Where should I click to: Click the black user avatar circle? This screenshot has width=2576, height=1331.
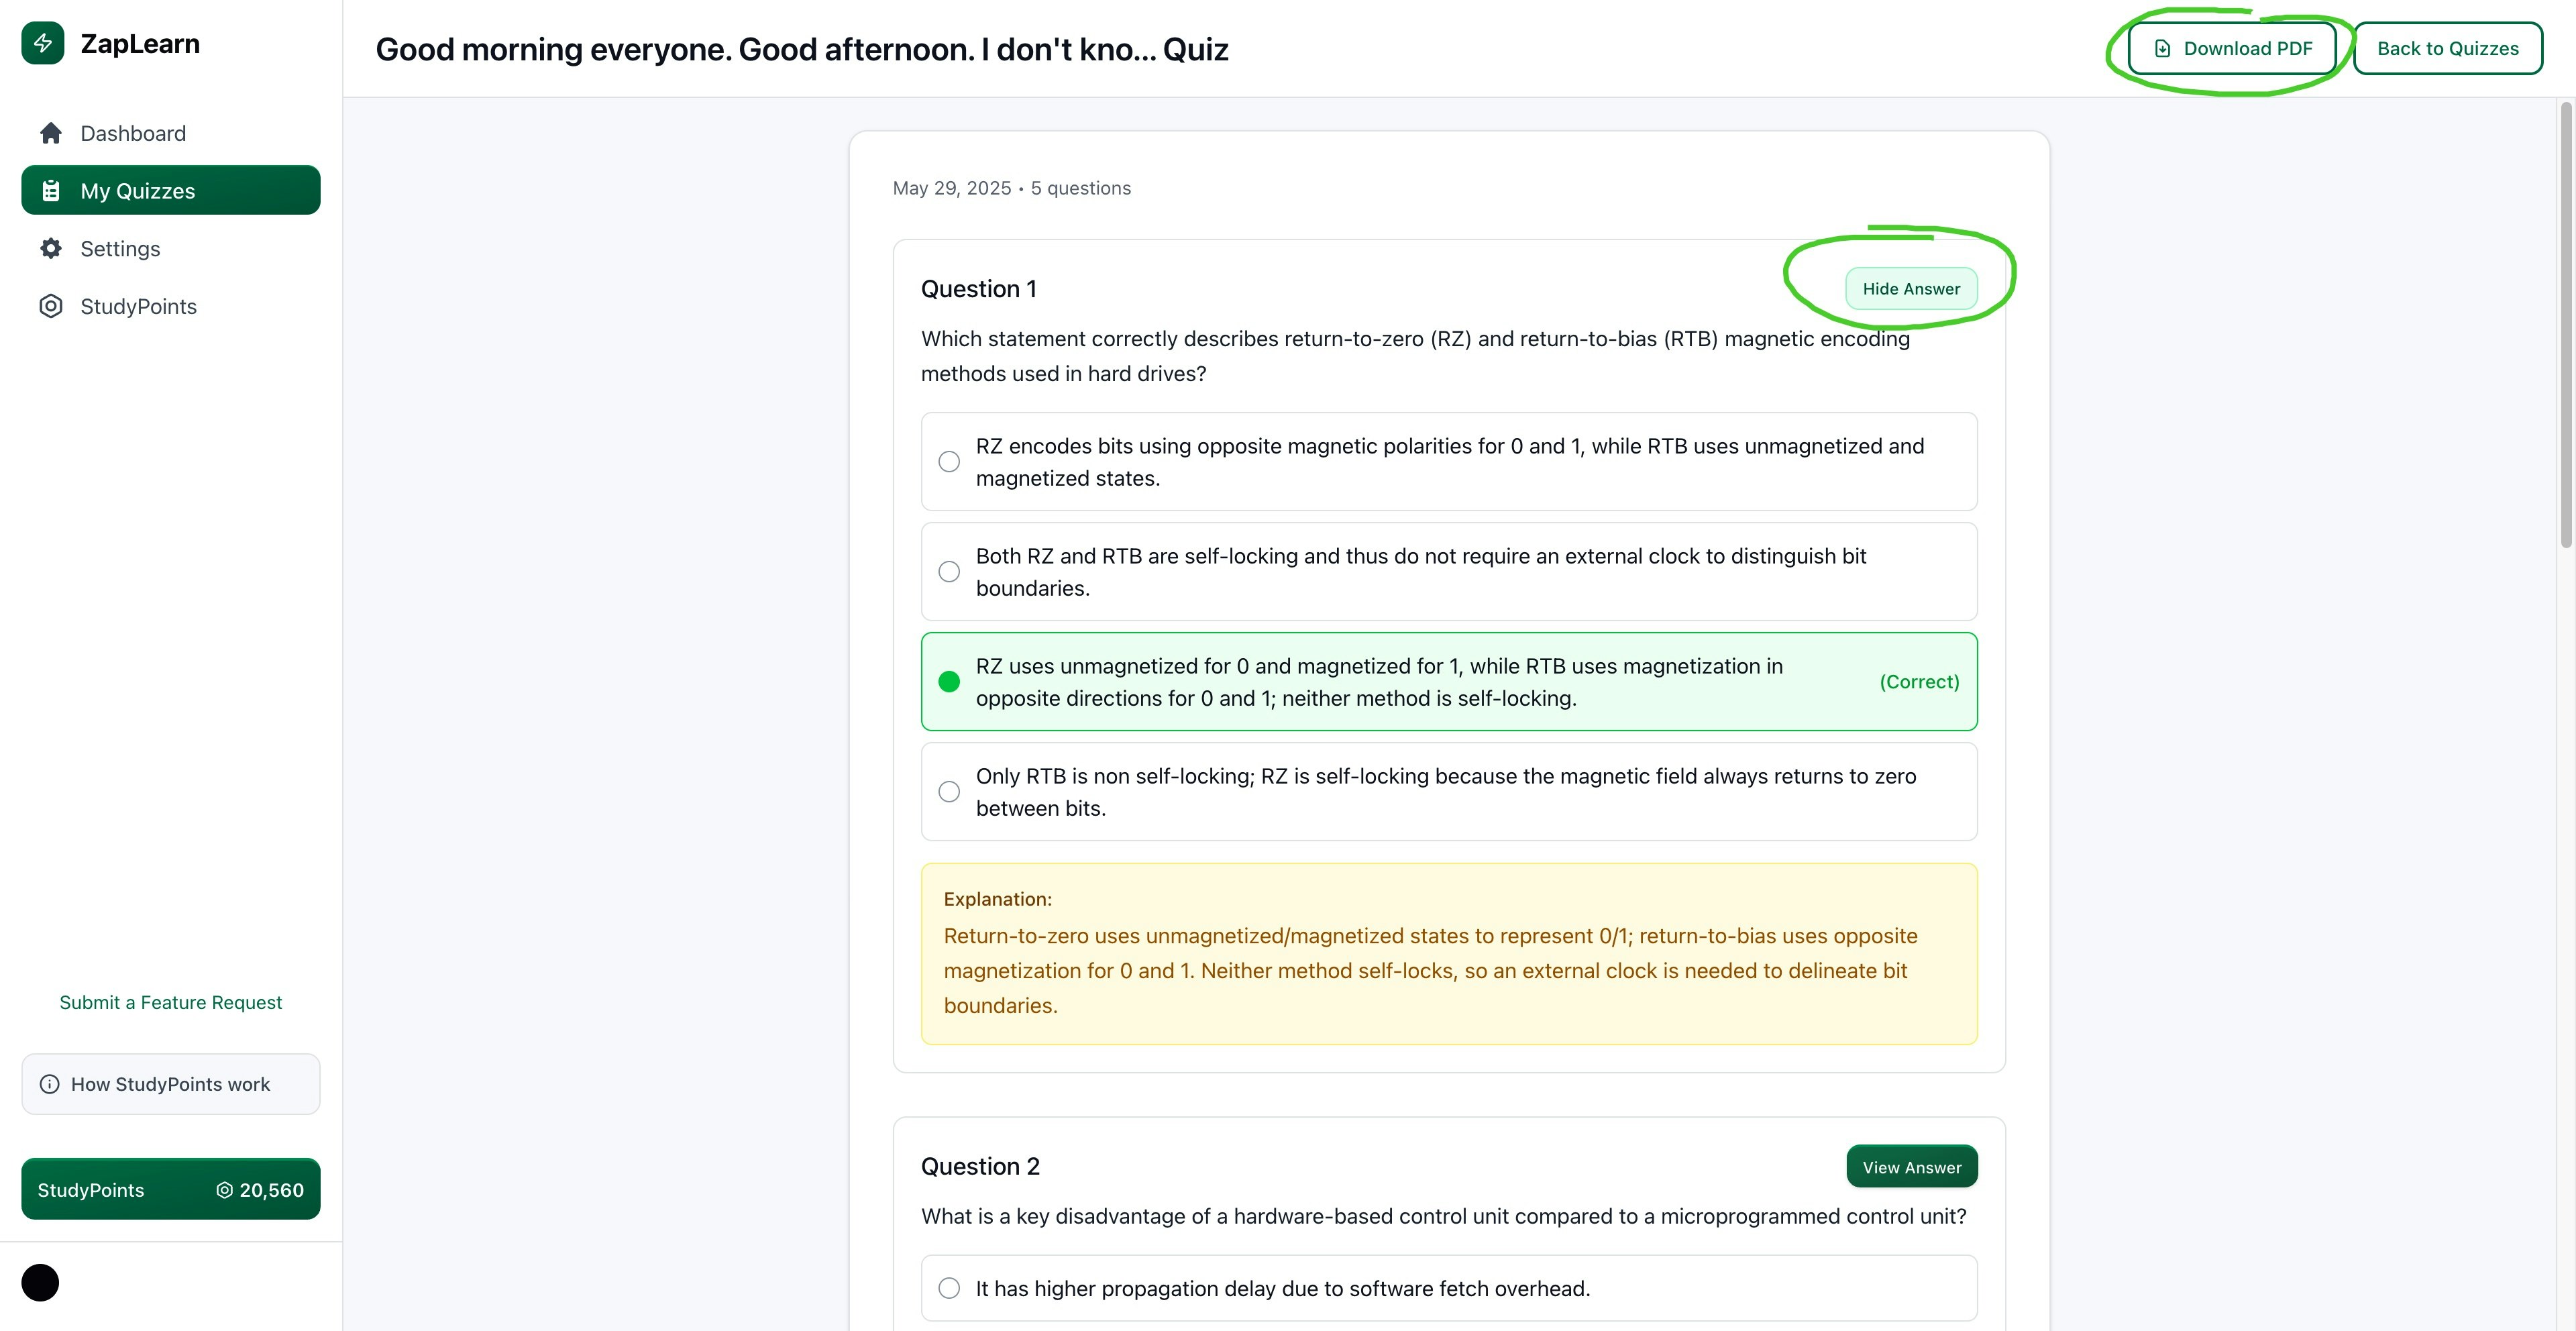[x=40, y=1282]
